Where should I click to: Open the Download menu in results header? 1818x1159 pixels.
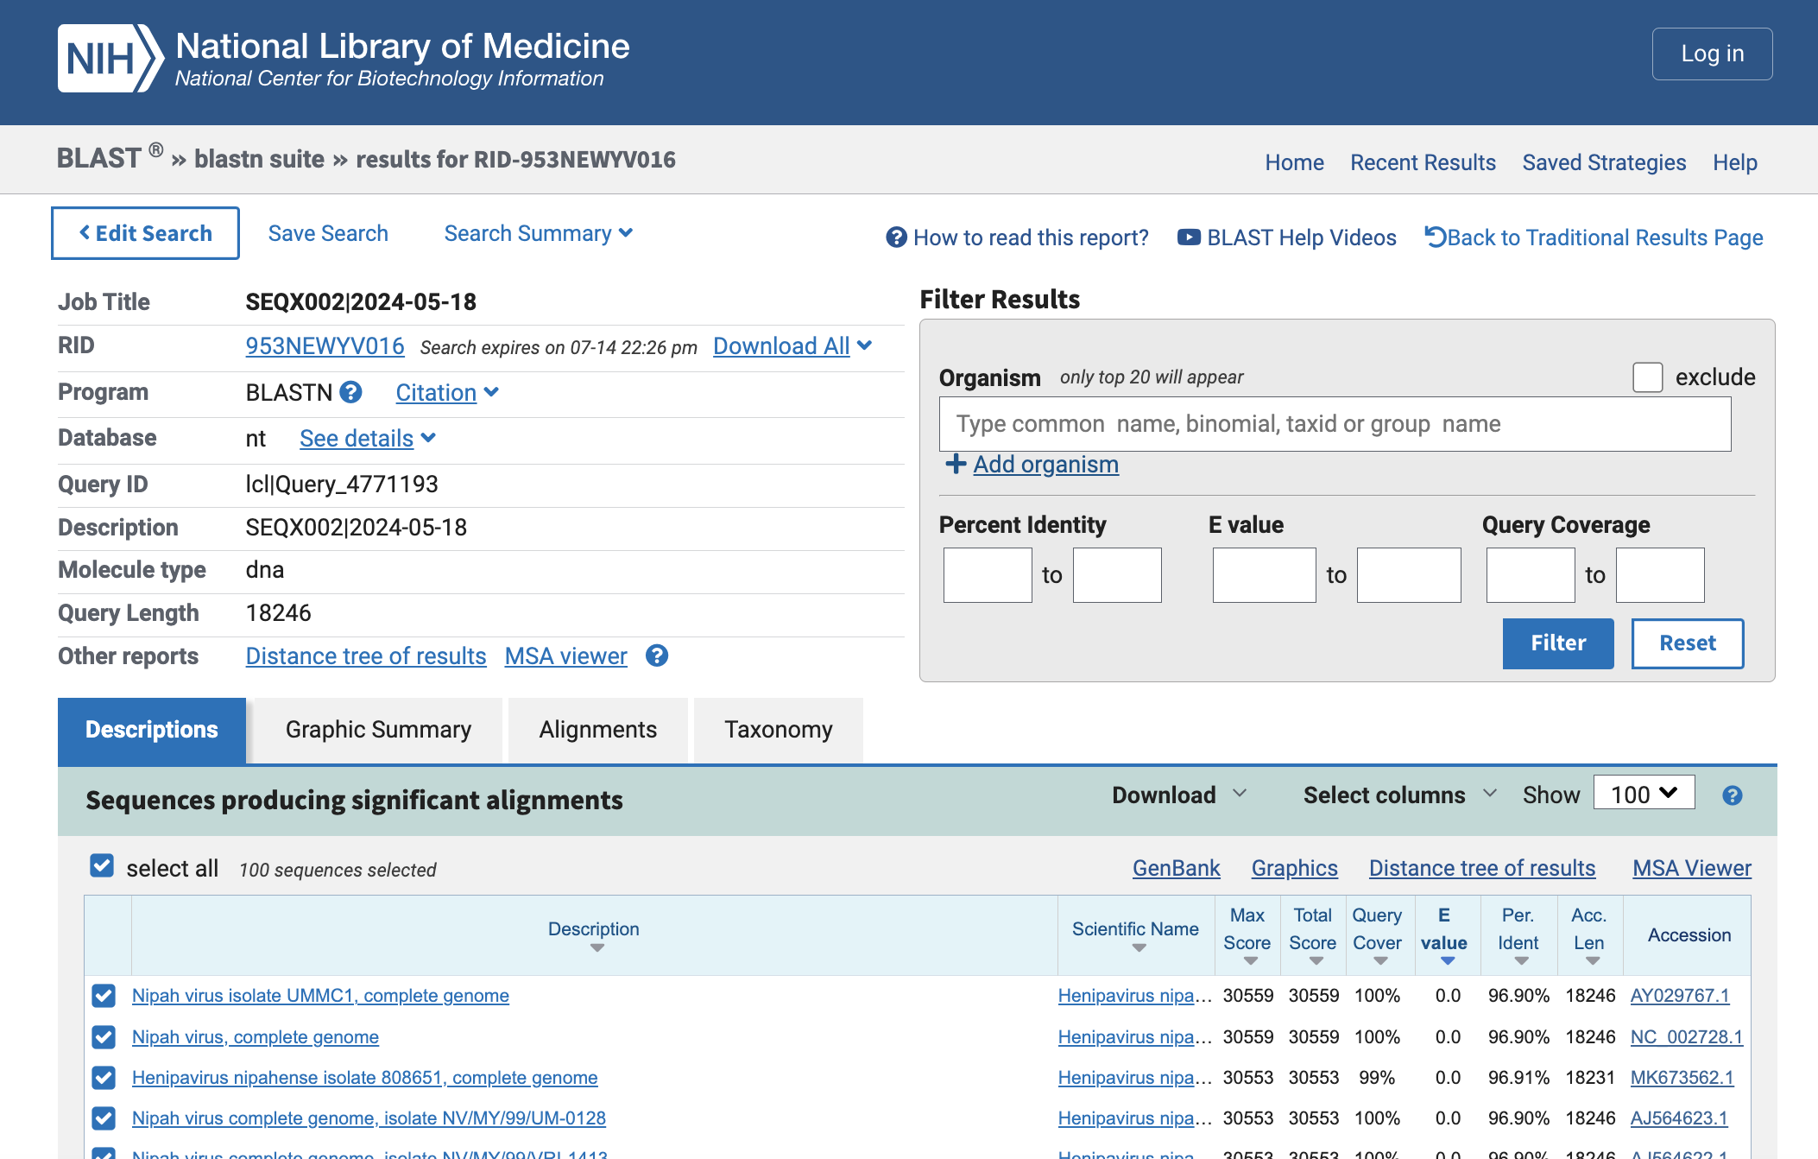pyautogui.click(x=1178, y=795)
